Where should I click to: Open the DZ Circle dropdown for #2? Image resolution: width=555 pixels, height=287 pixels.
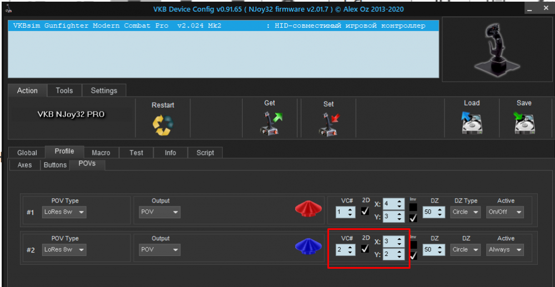[465, 249]
